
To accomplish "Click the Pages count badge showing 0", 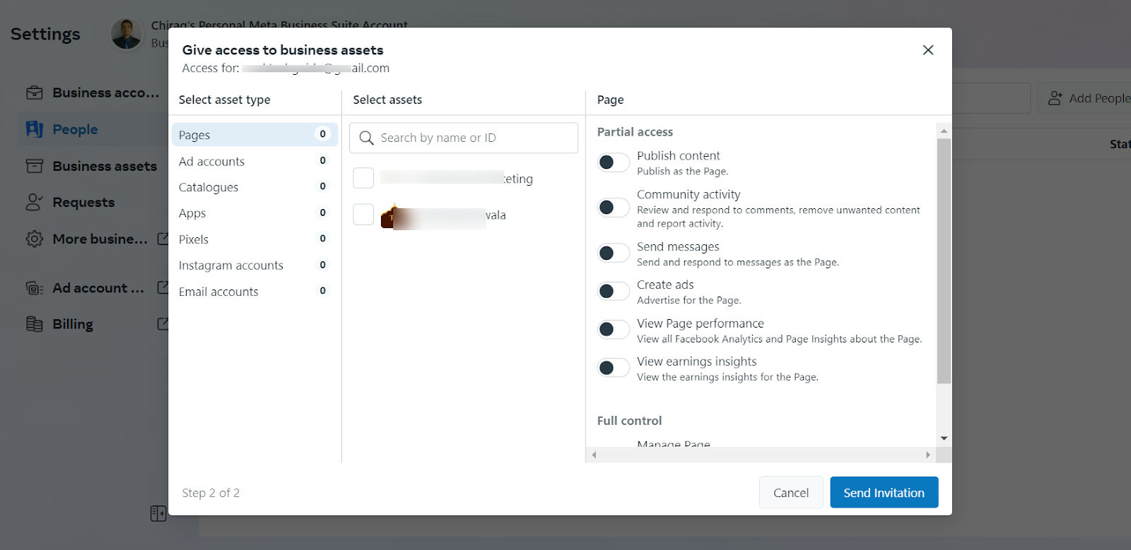I will (322, 134).
